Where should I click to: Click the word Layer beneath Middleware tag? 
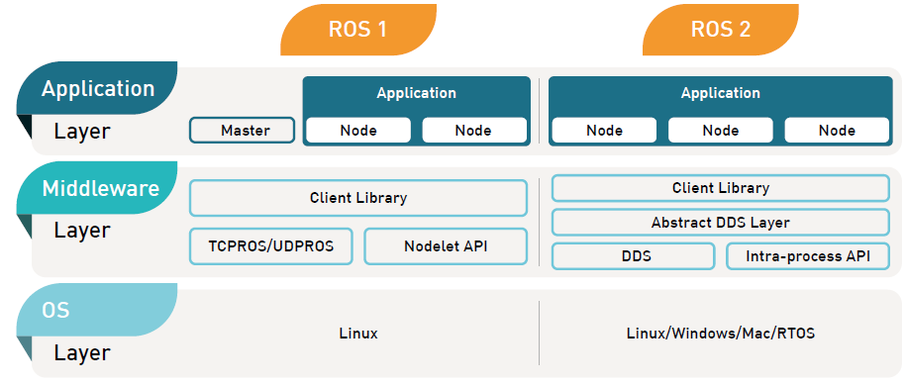tap(82, 231)
